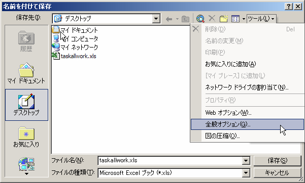Choose 削除(D) from tools menu
The width and height of the screenshot is (305, 183).
[247, 29]
